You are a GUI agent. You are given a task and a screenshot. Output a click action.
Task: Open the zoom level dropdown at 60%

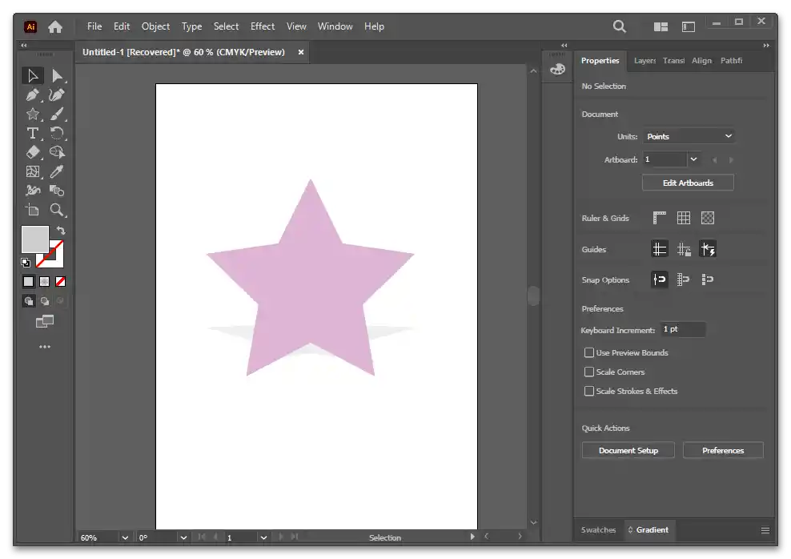click(125, 538)
